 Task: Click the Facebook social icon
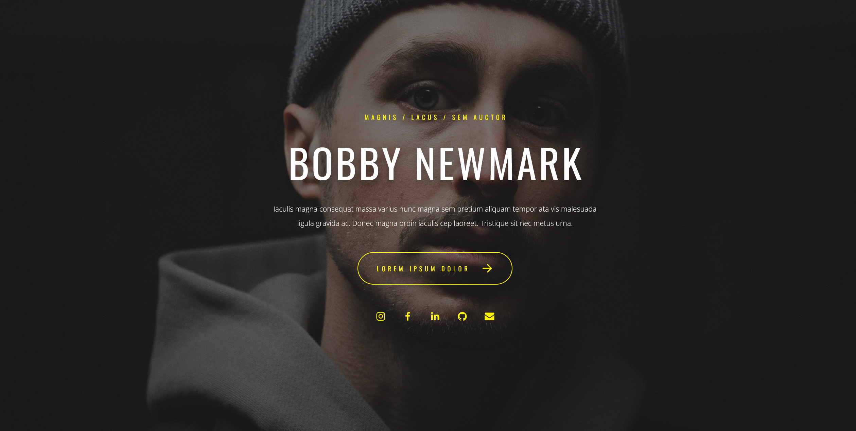[x=408, y=317]
